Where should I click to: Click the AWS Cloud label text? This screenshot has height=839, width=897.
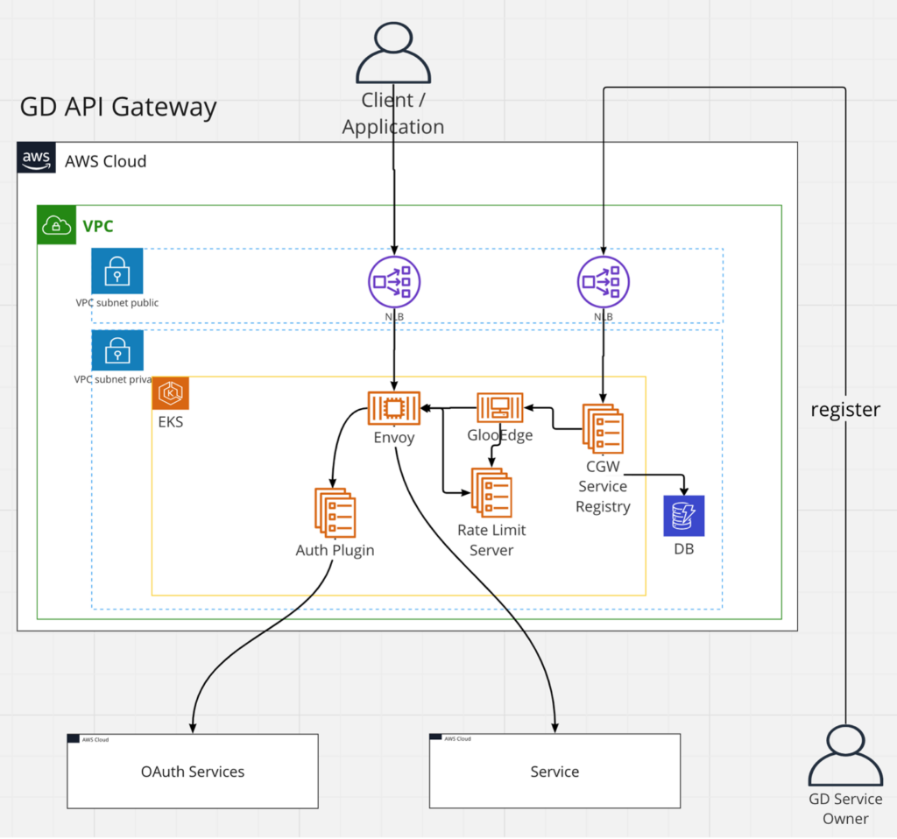pyautogui.click(x=105, y=160)
